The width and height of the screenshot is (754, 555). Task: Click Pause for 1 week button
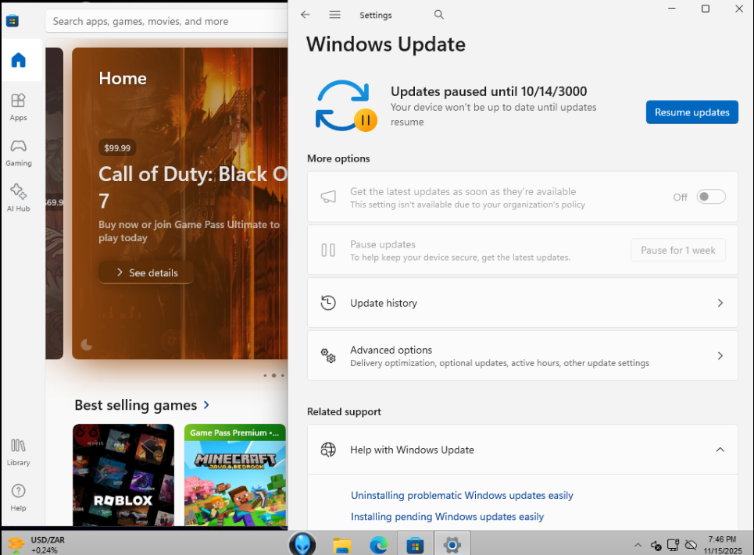click(x=677, y=251)
